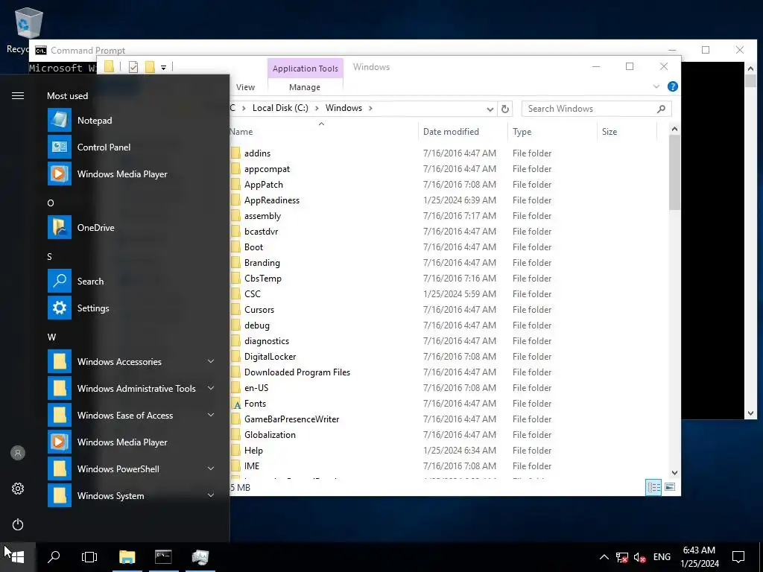Open the Action Center notification icon
The image size is (763, 572).
coord(738,557)
